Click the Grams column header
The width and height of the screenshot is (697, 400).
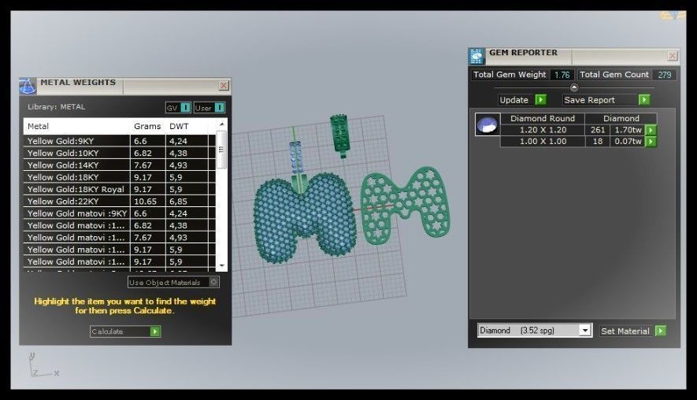click(147, 126)
